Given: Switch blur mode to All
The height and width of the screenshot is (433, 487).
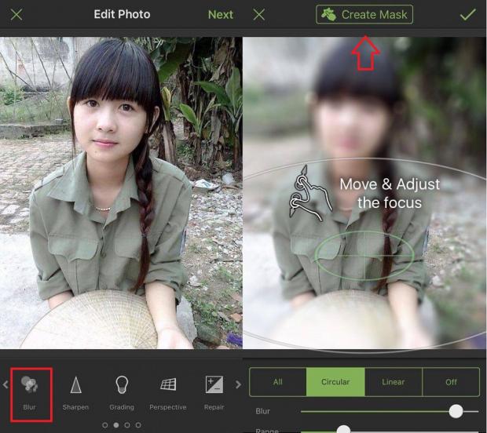Looking at the screenshot, I should coord(277,382).
